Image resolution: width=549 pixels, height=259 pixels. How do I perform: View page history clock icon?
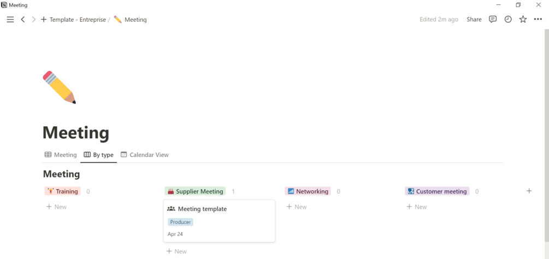coord(508,20)
